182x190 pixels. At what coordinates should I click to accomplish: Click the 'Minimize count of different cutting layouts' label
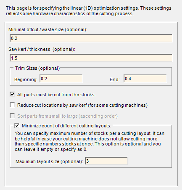[66, 126]
